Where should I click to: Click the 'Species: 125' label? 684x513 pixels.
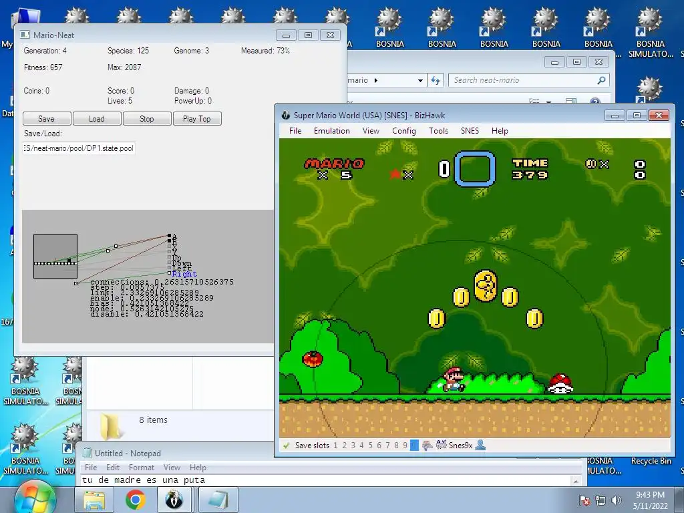(128, 51)
